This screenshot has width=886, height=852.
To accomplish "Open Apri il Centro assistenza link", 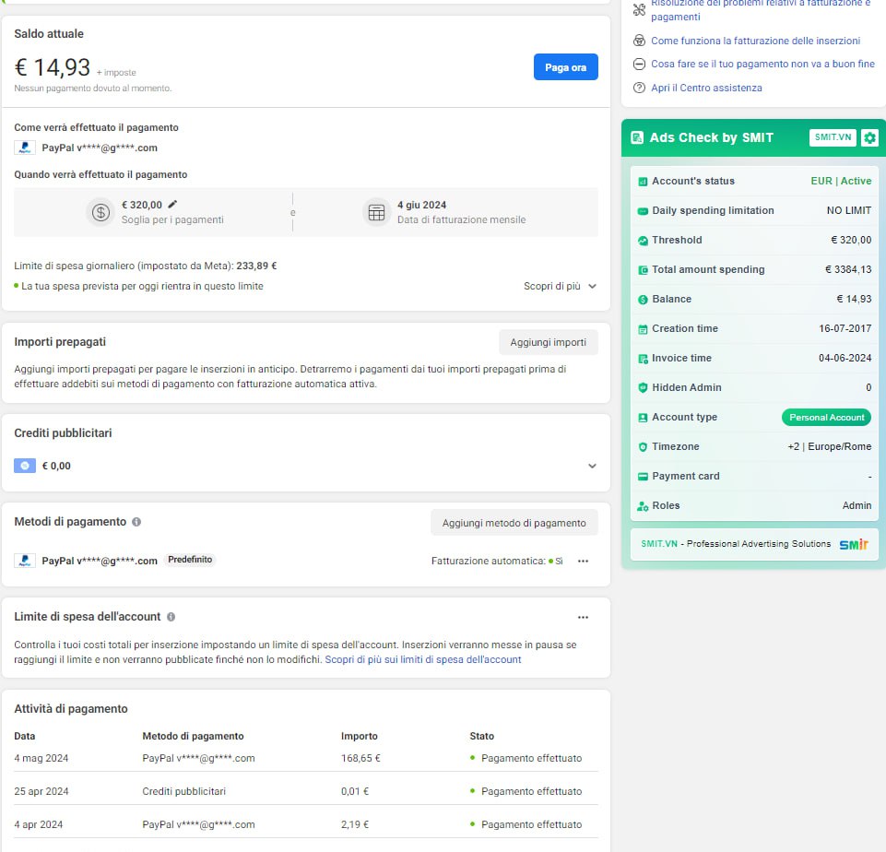I will point(706,88).
